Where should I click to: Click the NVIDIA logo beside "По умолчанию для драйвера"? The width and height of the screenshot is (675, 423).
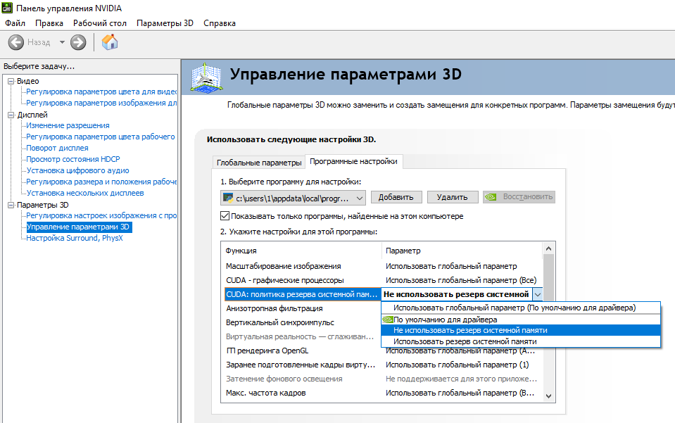coord(389,321)
